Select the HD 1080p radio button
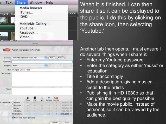The width and height of the screenshot is (166, 124). [x=13, y=114]
